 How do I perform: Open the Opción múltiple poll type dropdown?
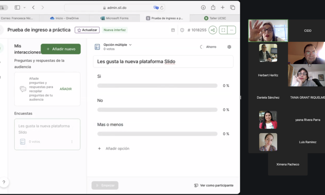[118, 45]
